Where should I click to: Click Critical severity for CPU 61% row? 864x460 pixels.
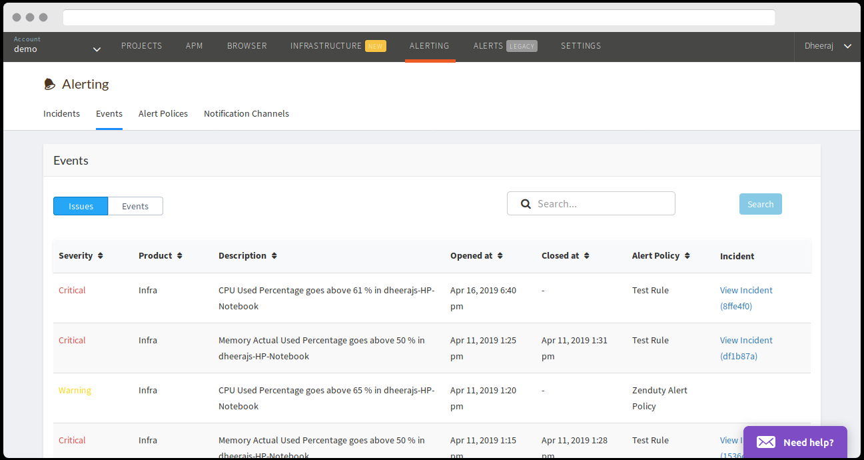click(x=72, y=291)
